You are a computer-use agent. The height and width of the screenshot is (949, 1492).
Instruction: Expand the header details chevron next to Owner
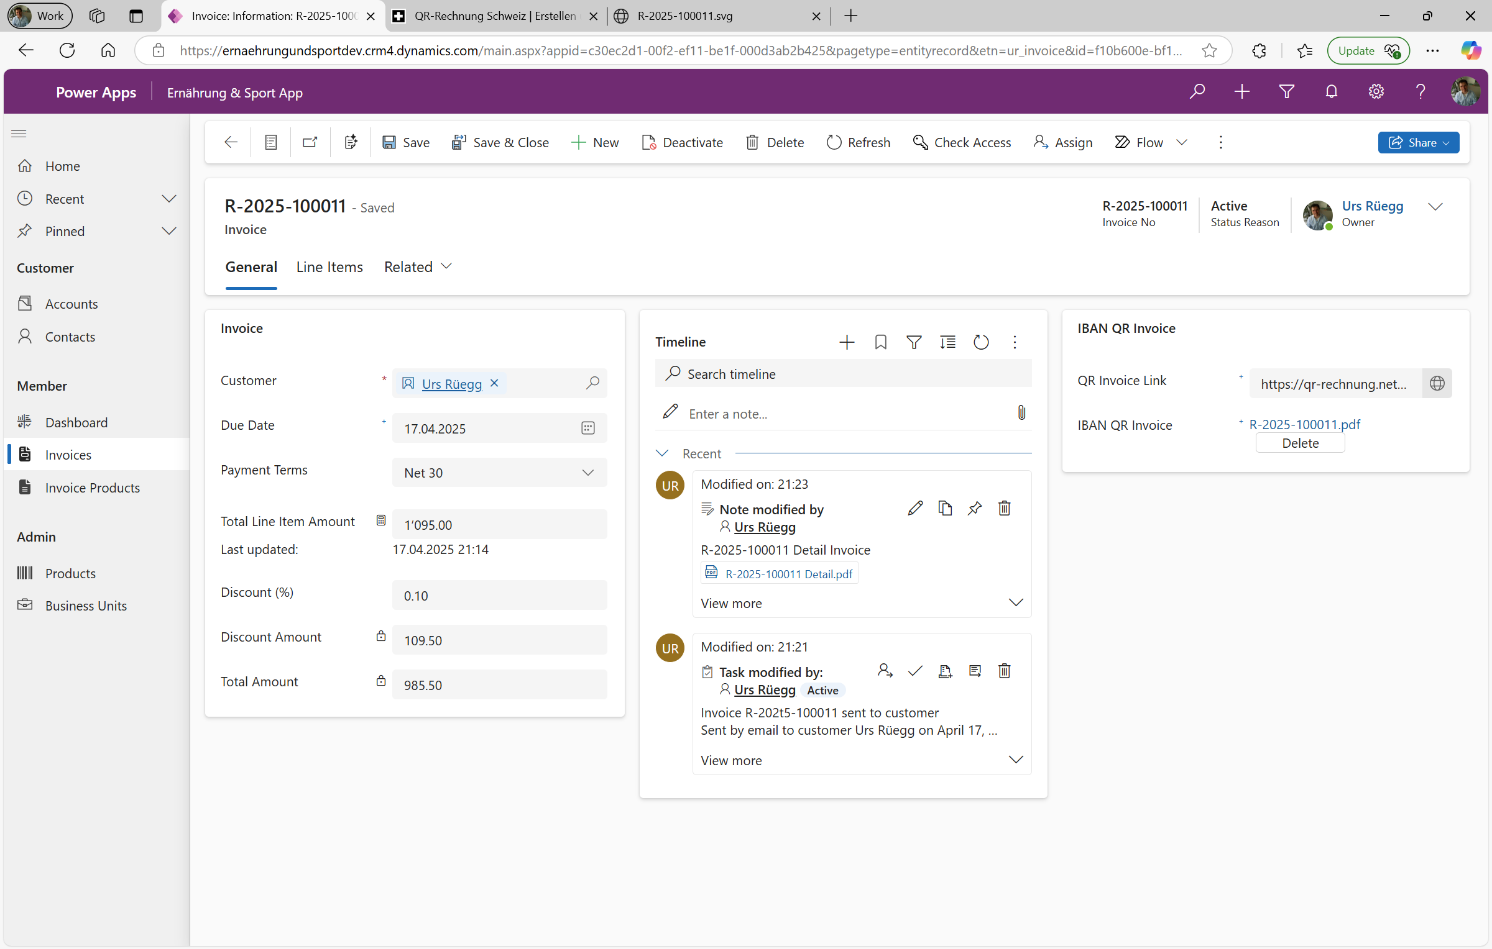[x=1435, y=207]
